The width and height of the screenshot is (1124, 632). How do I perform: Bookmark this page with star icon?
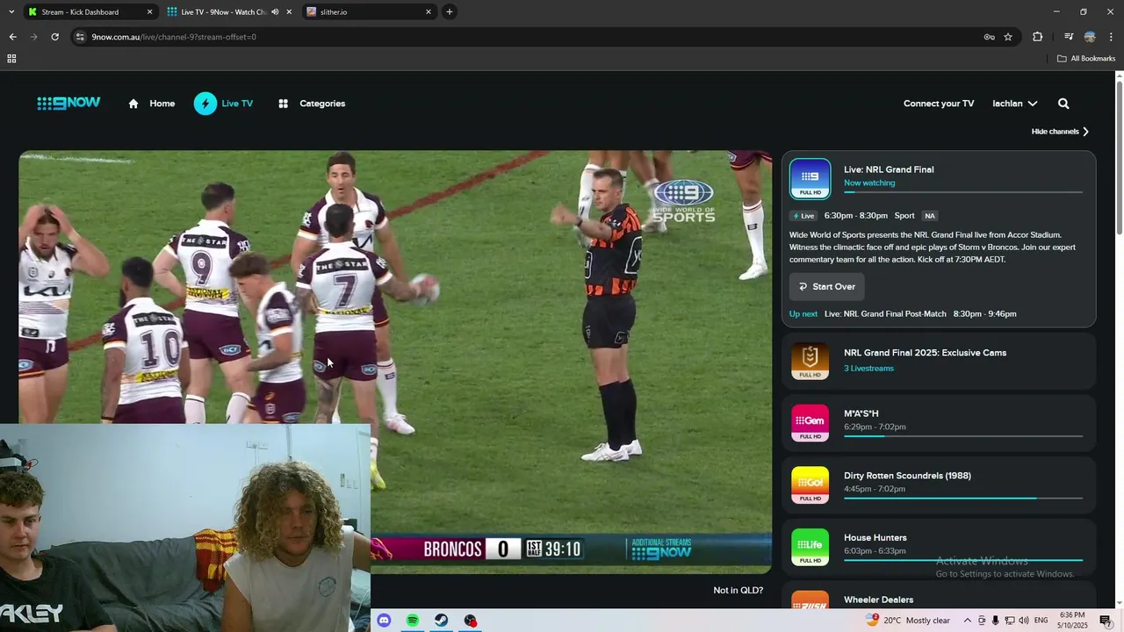[x=1008, y=37]
